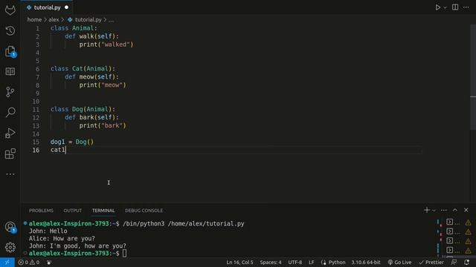
Task: Open the history timeline view icon
Action: point(10,30)
